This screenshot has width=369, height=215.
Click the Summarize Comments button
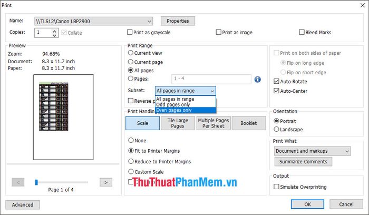click(303, 162)
